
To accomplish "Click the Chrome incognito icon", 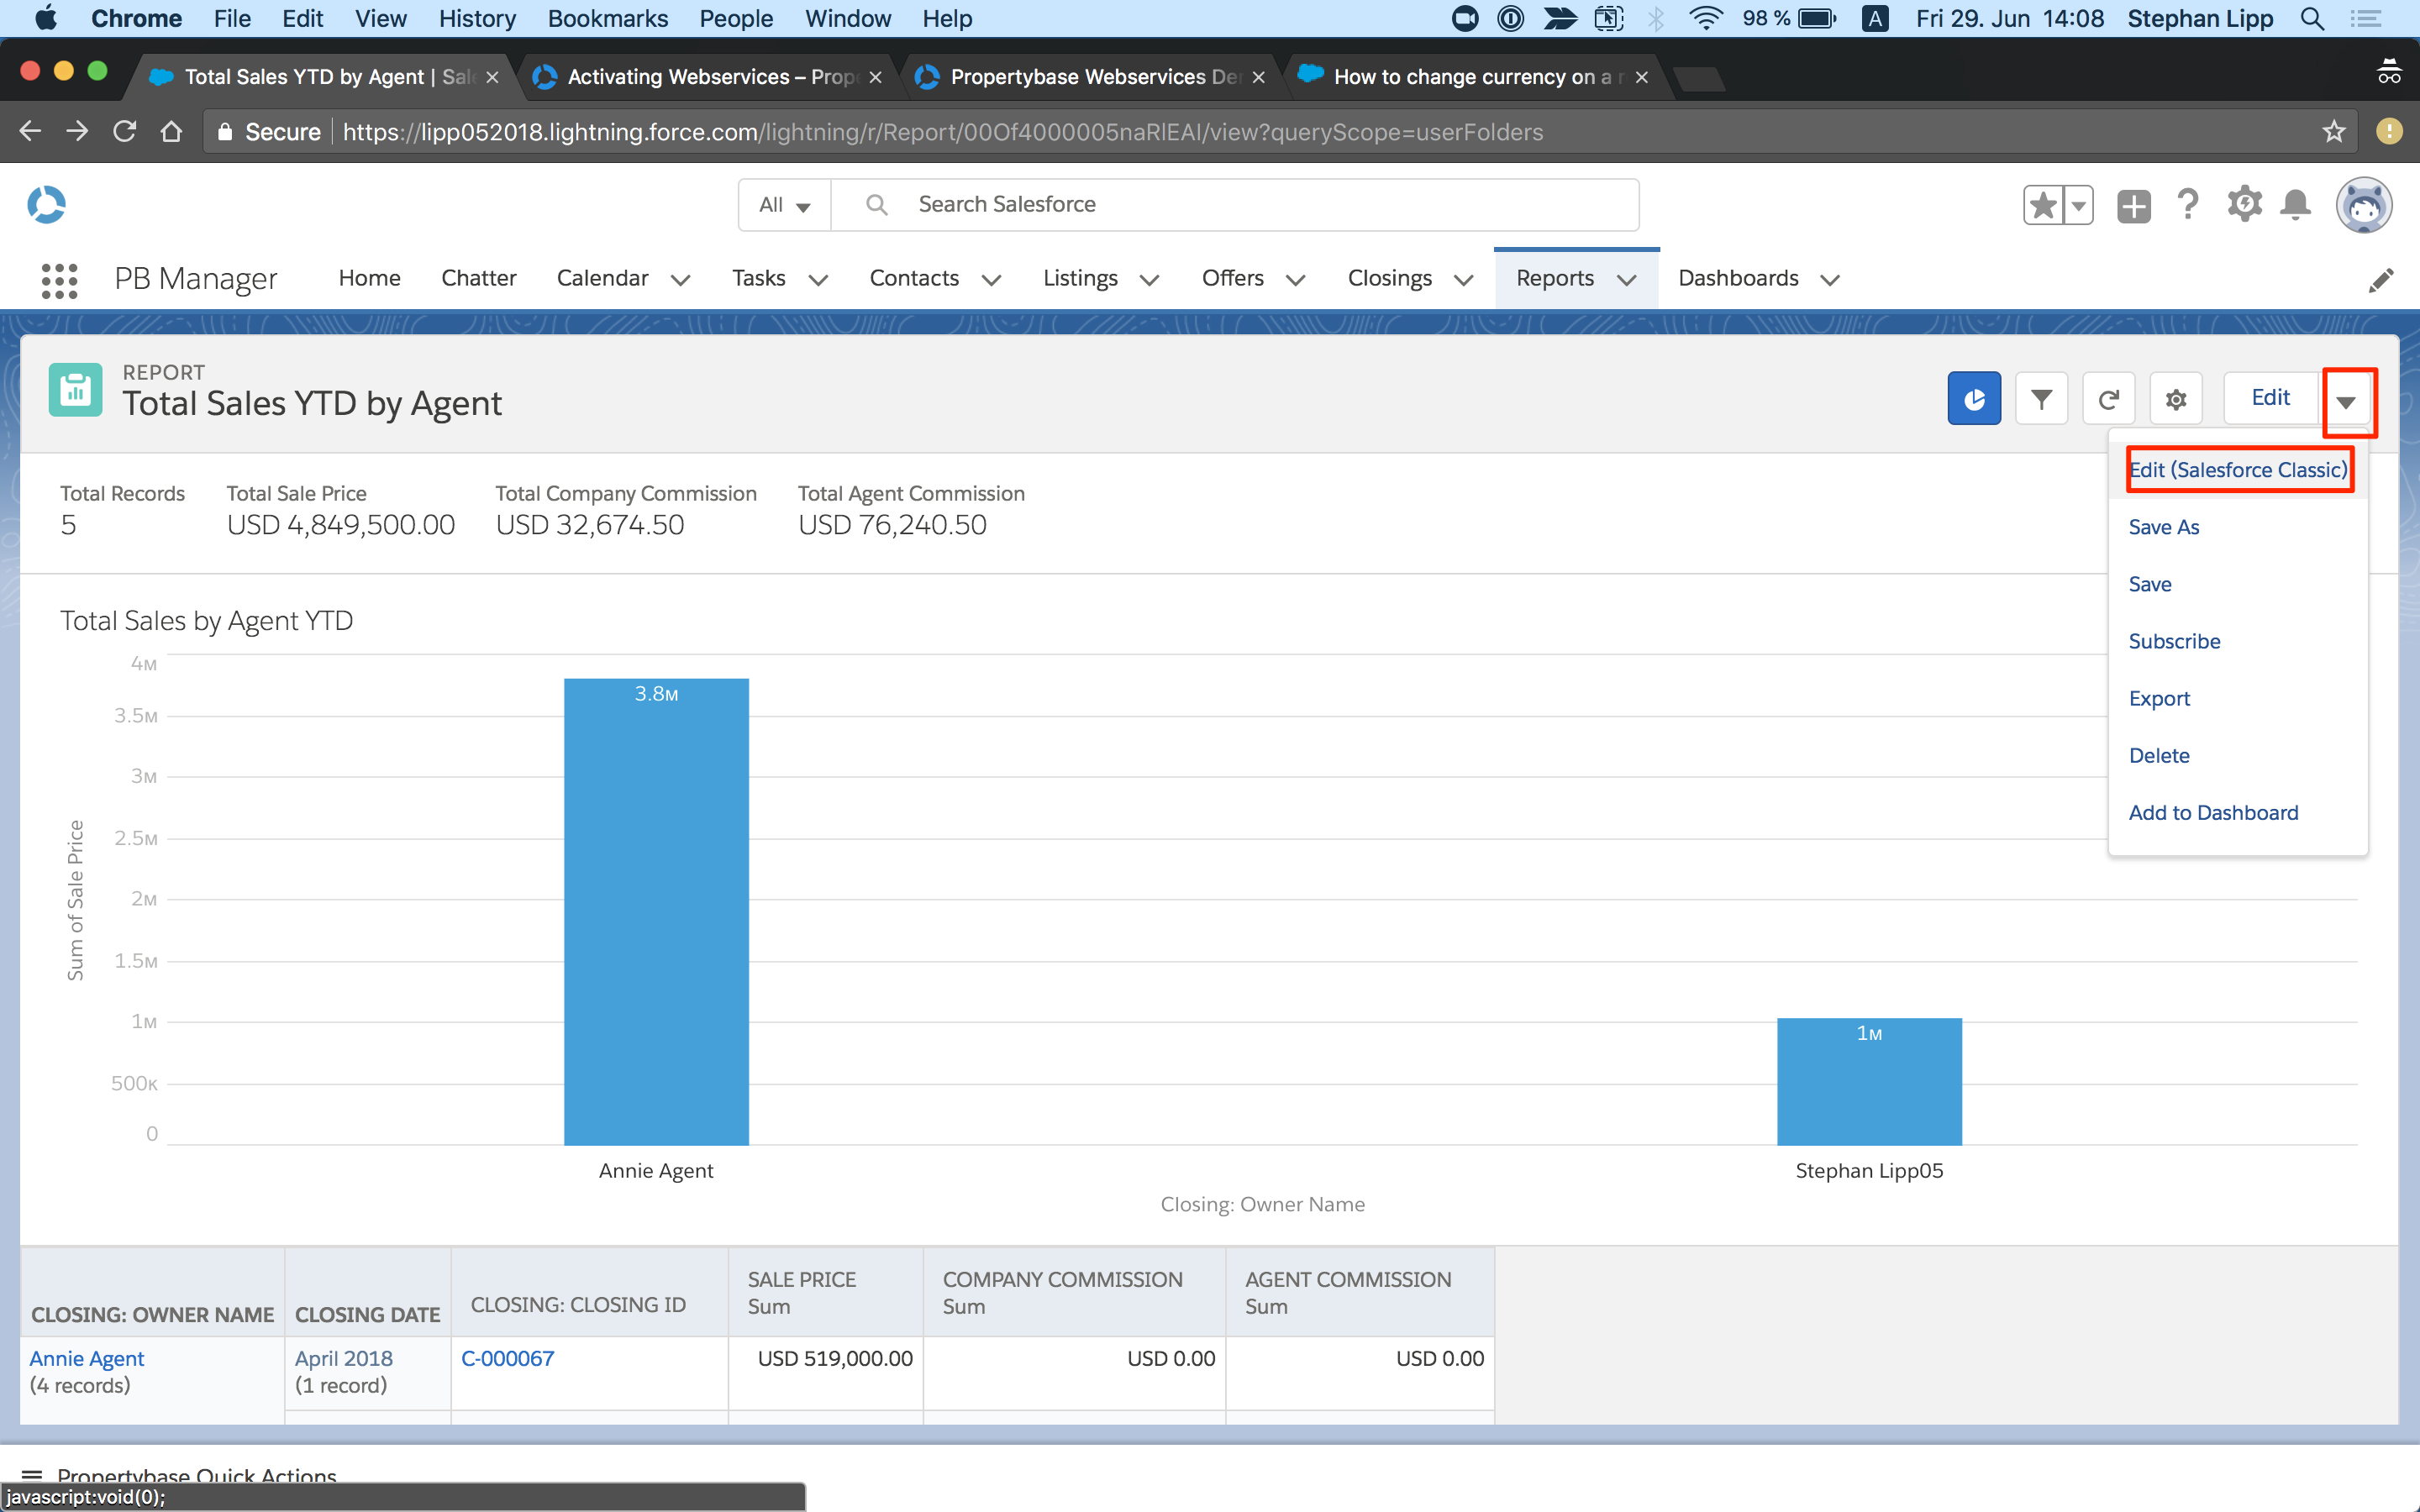I will (2388, 73).
